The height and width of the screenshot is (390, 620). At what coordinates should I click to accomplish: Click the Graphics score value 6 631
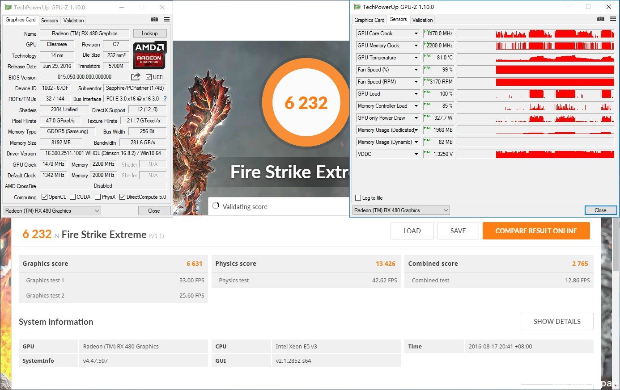(195, 264)
